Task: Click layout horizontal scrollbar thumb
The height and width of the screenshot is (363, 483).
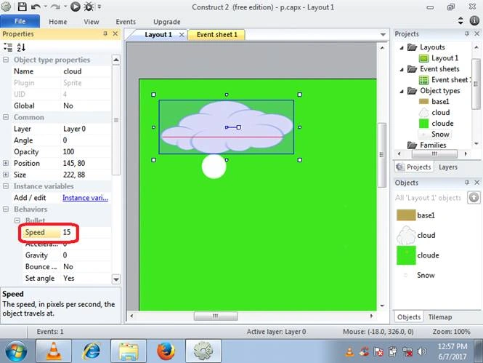Action: click(x=216, y=316)
